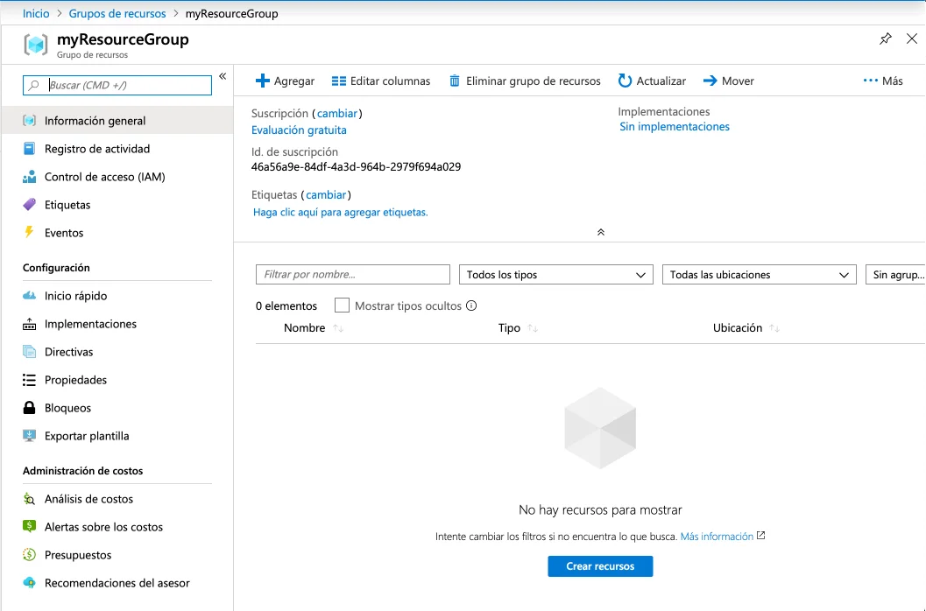Click the Presupuestos icon
The image size is (926, 611).
[x=29, y=554]
